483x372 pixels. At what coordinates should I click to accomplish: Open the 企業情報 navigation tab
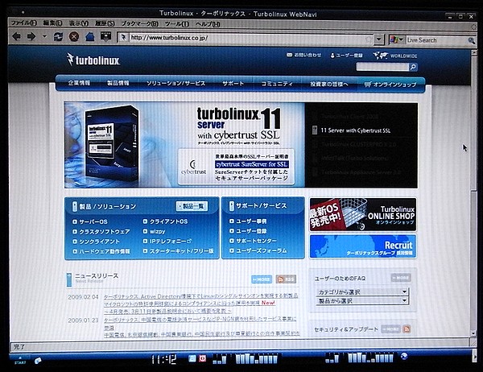79,83
